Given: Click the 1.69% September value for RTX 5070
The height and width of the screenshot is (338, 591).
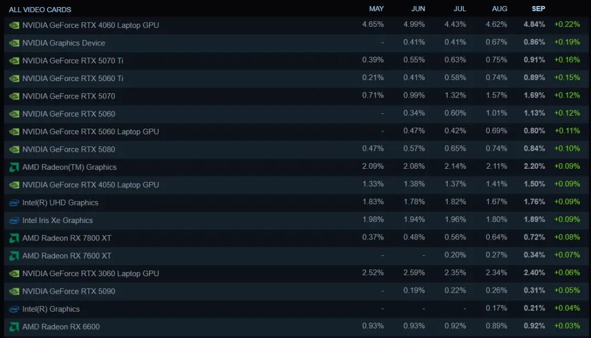Looking at the screenshot, I should [x=534, y=95].
